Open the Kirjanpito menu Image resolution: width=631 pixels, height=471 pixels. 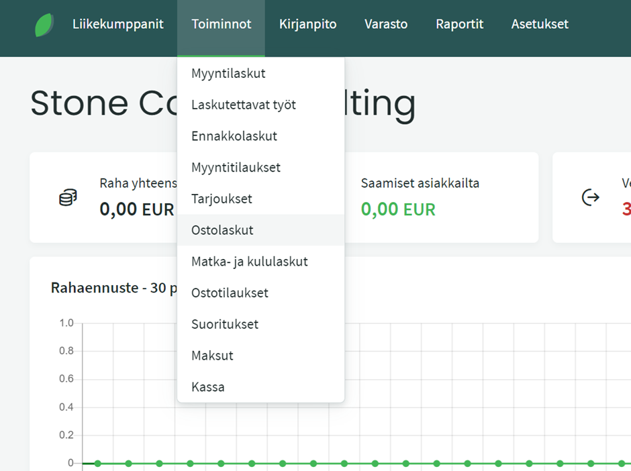click(308, 24)
